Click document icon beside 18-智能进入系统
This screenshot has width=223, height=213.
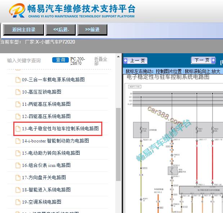pos(18,190)
